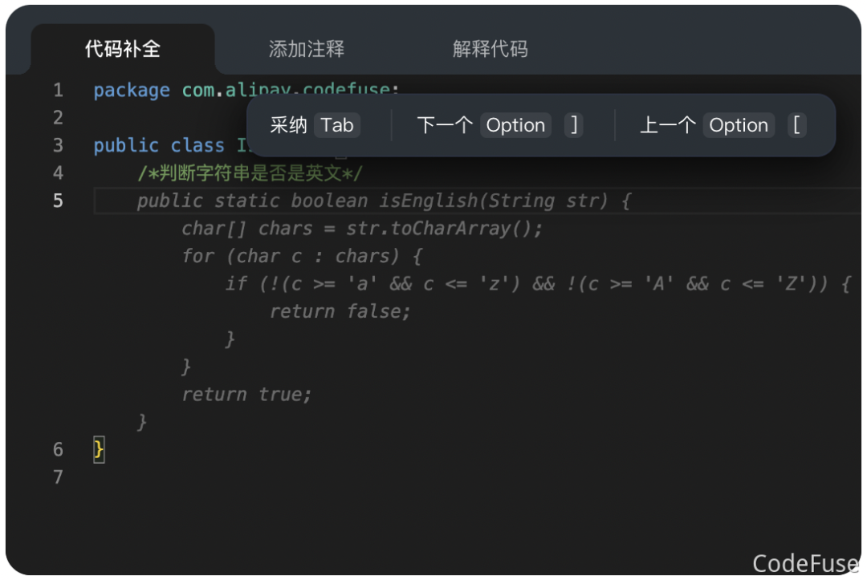Select the 解释代码 tab

tap(490, 49)
